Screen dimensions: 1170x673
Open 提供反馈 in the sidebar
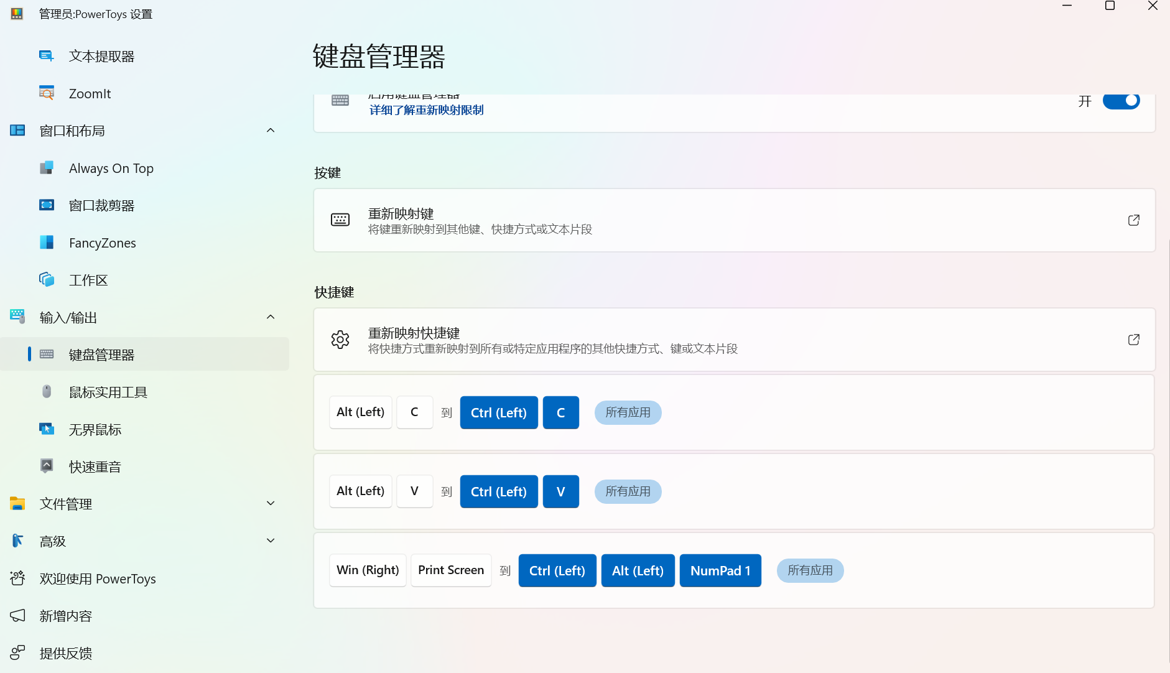pos(66,653)
